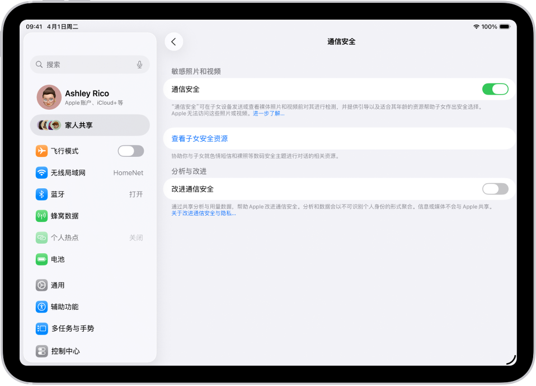536x386 pixels.
Task: Select the 家人共享 menu item
Action: point(90,125)
